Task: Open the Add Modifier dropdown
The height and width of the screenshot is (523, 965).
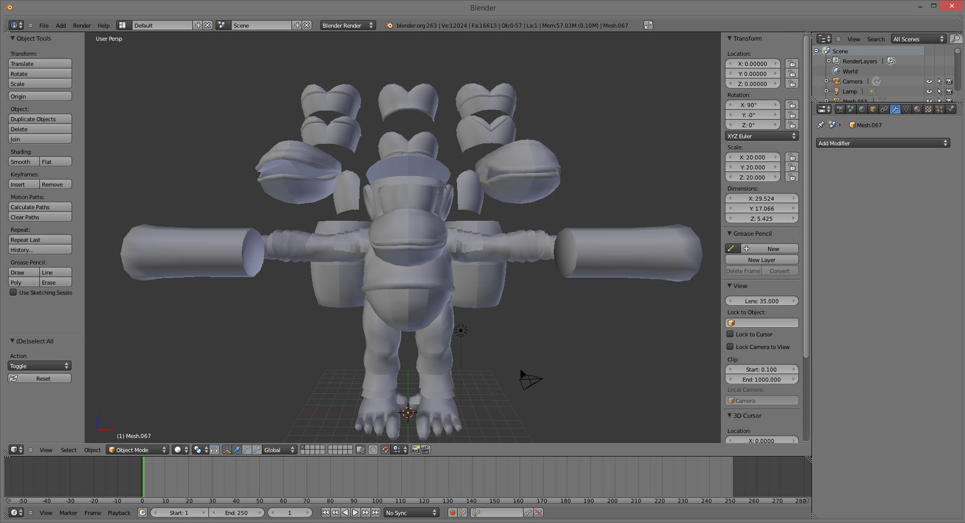Action: (x=883, y=143)
